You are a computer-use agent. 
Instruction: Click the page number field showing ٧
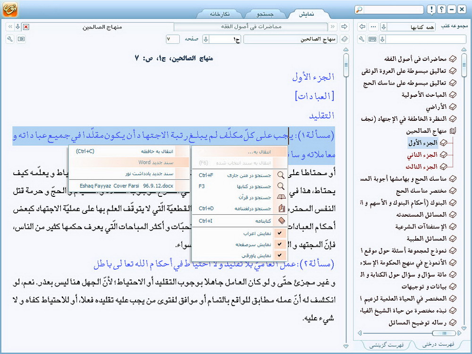pos(172,39)
